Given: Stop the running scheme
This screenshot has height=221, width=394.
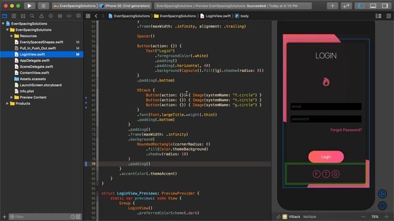Looking at the screenshot, I should [43, 6].
